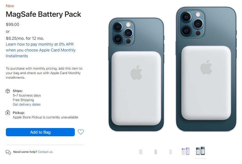The width and height of the screenshot is (242, 164).
Task: Open the Contact us link
Action: (x=45, y=152)
